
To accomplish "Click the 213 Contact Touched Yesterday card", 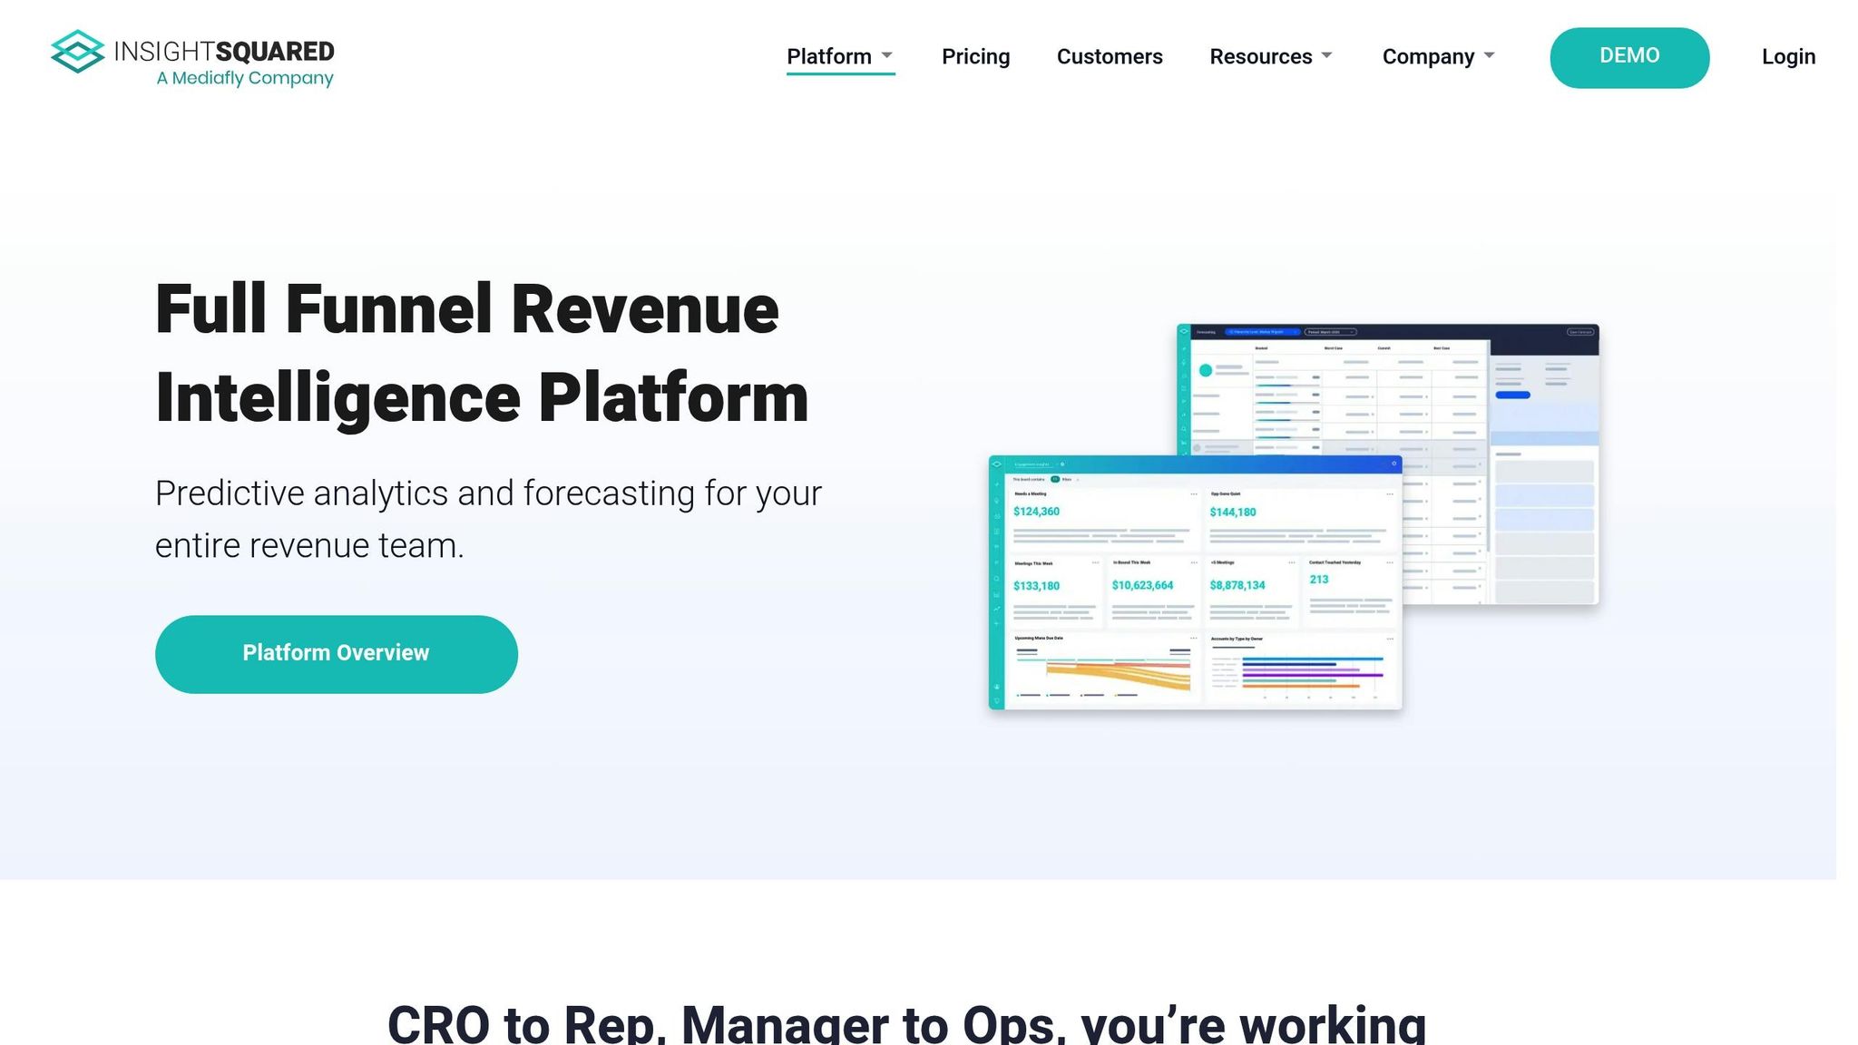I will [x=1350, y=590].
